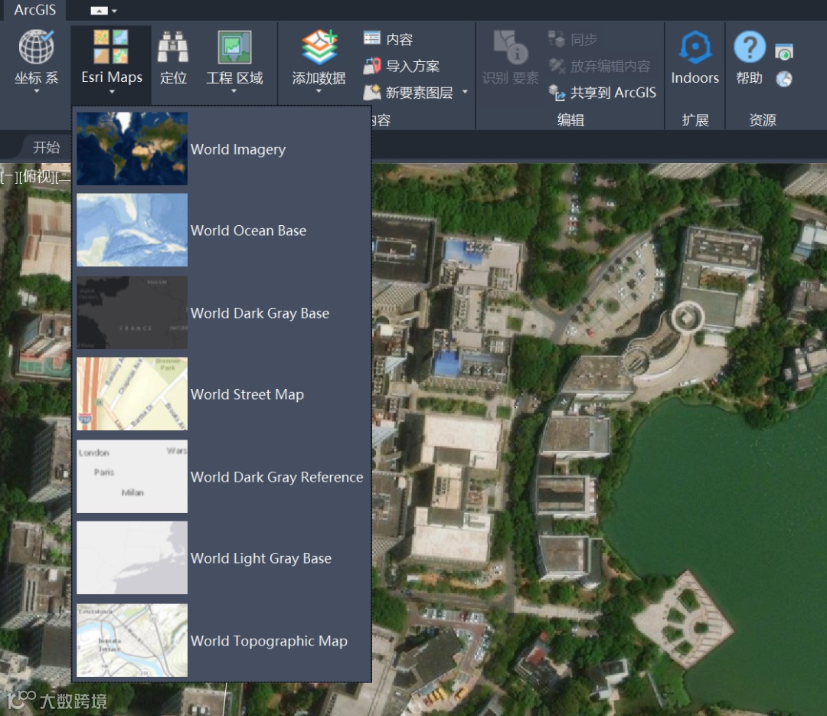Image resolution: width=827 pixels, height=716 pixels.
Task: Click the 导入方案 import schema icon
Action: coord(372,66)
